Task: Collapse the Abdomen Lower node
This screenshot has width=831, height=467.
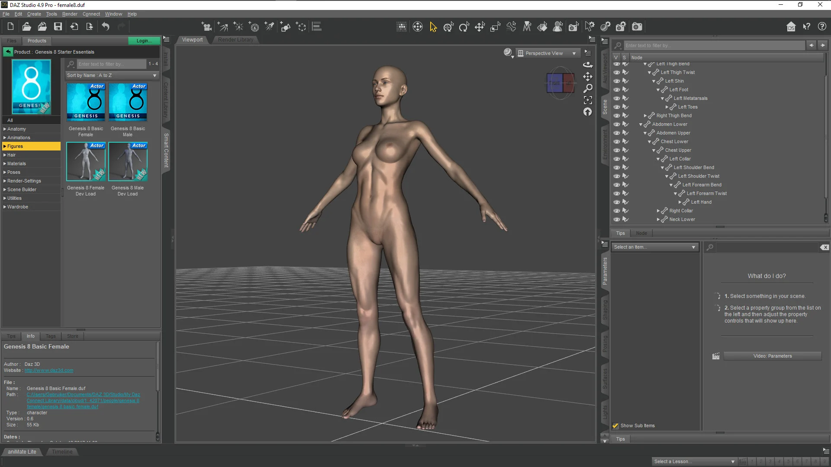Action: click(x=641, y=125)
